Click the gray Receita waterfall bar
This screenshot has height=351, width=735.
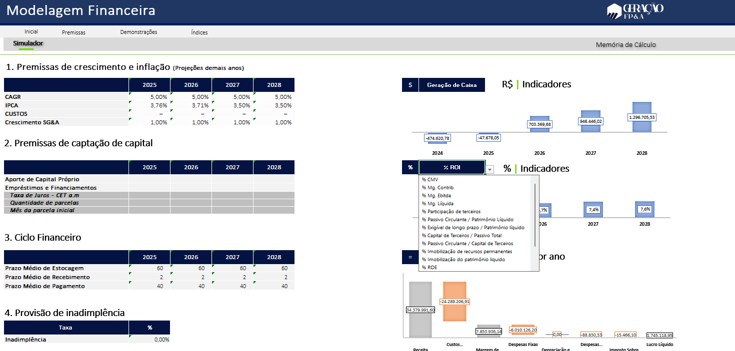(420, 310)
